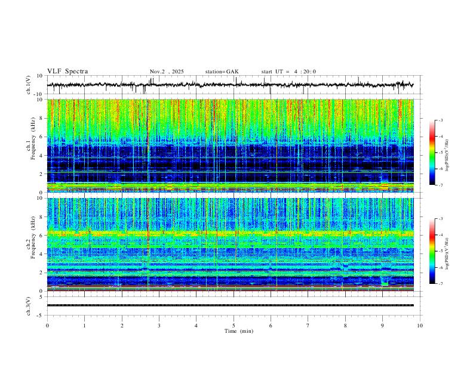Click the "8" kHz tick of ch.1 spectrogram

(x=42, y=118)
